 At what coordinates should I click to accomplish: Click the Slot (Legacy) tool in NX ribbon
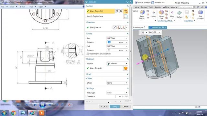201,15
